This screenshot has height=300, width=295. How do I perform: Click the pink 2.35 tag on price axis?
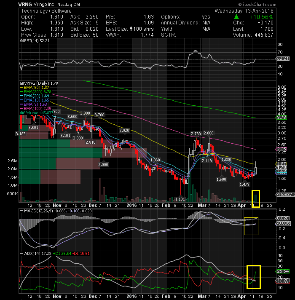tap(282, 149)
